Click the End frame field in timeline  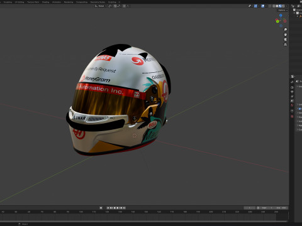click(x=281, y=208)
